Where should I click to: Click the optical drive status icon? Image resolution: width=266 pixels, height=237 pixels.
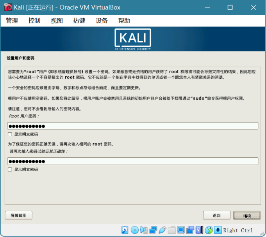point(135,230)
